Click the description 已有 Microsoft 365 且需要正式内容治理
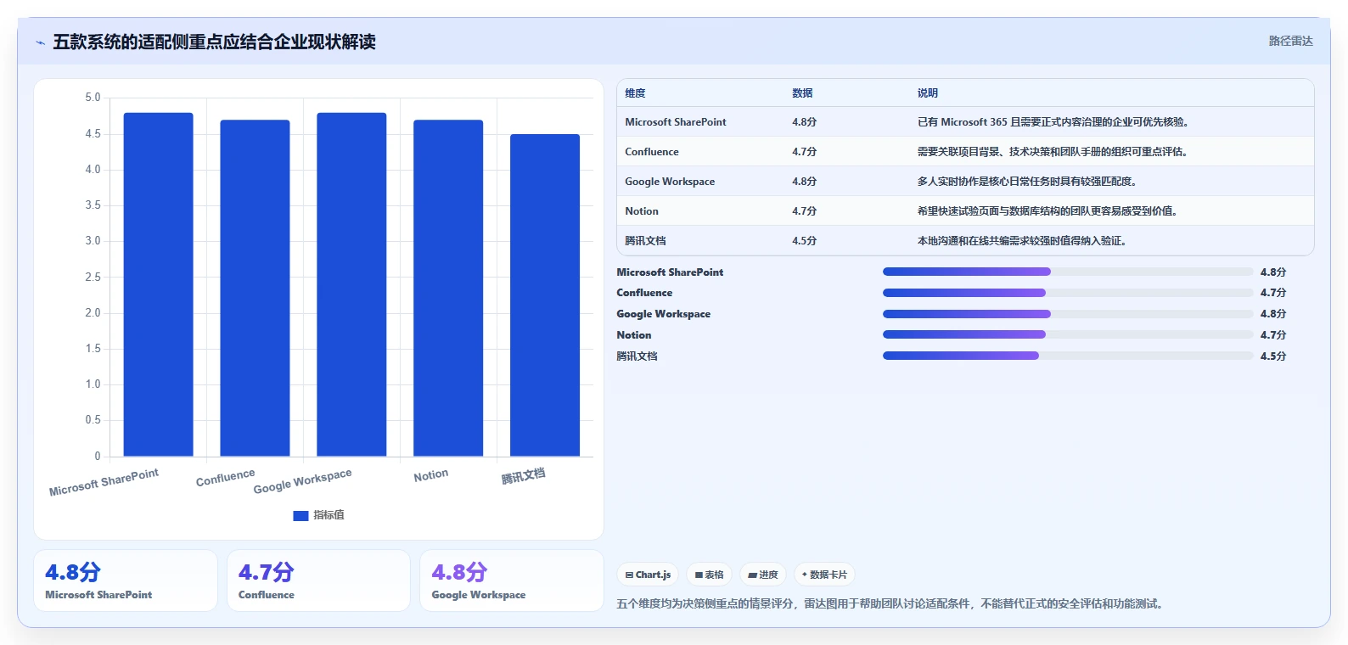The height and width of the screenshot is (645, 1348). [x=1053, y=122]
